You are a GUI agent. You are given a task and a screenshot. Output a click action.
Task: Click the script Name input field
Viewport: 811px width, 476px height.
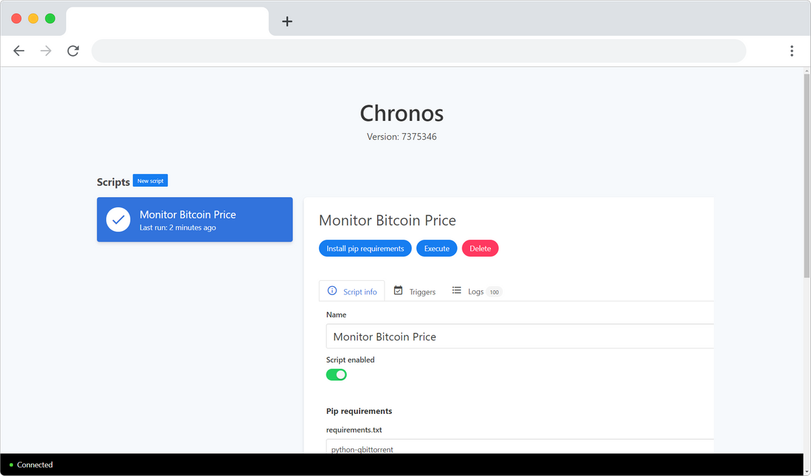[x=519, y=336]
